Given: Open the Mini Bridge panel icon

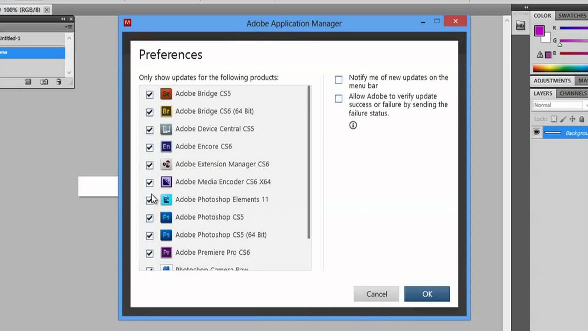Looking at the screenshot, I should click(x=520, y=26).
